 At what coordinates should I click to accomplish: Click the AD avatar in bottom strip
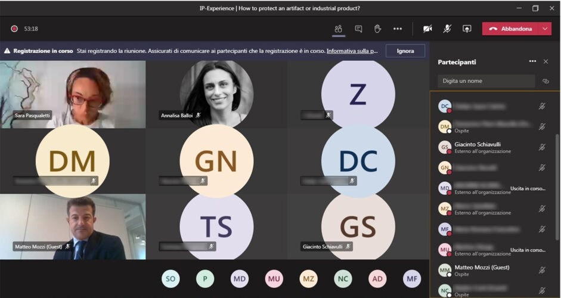click(x=377, y=279)
